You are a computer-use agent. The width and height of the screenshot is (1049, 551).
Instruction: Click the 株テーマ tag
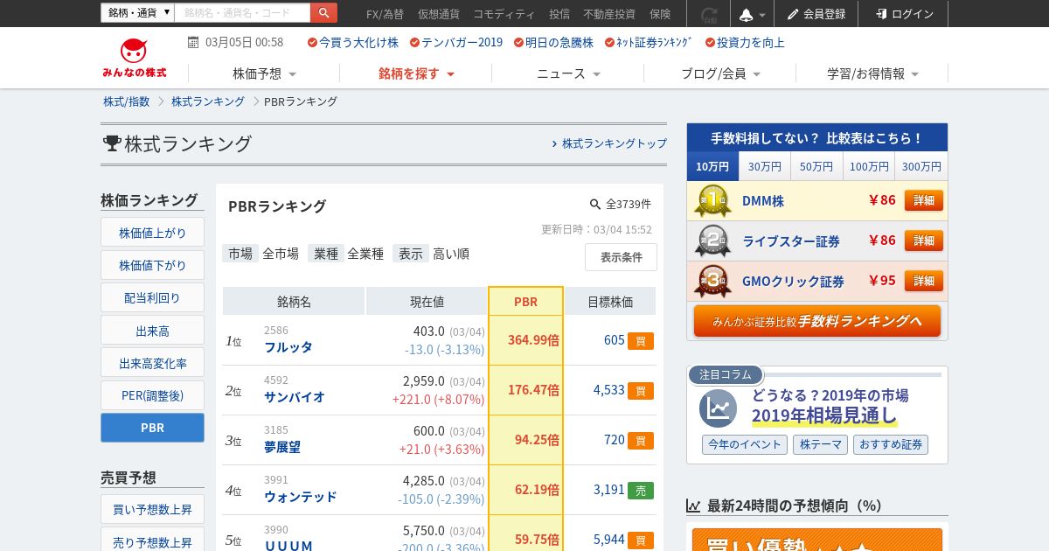820,444
